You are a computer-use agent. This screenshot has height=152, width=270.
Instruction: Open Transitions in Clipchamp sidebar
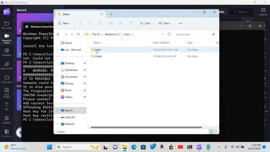[x=7, y=133]
